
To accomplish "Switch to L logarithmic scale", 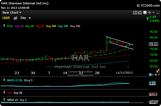I will tap(153, 75).
